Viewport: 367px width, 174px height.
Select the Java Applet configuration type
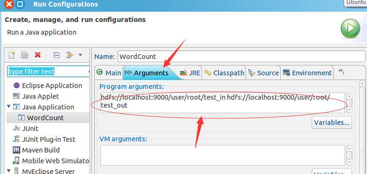pos(36,96)
